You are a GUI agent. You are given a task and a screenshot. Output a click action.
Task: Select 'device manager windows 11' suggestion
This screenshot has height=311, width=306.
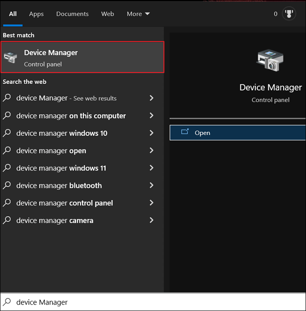(80, 168)
